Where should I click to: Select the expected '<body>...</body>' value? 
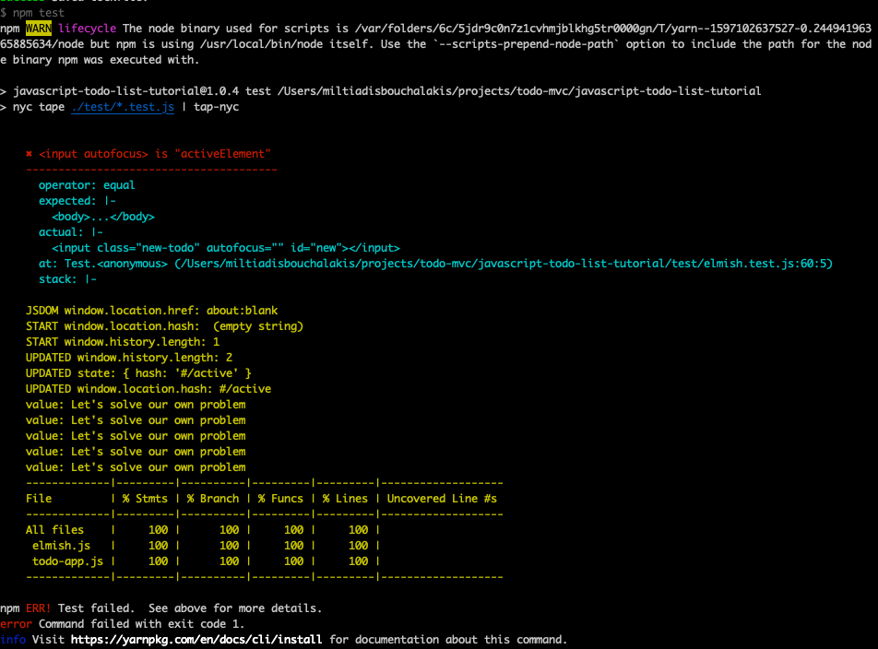pyautogui.click(x=103, y=217)
